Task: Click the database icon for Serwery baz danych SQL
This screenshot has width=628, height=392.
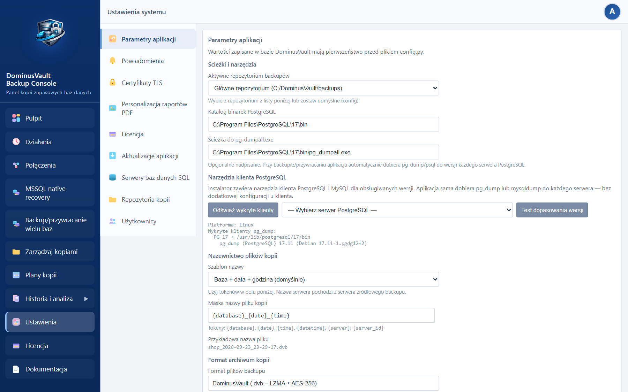Action: (x=112, y=177)
